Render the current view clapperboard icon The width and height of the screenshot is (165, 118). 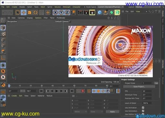[x=81, y=13]
